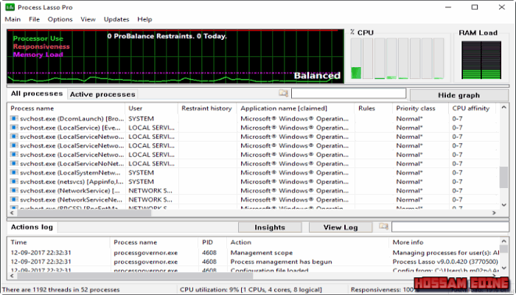Click the process list horizontal scrollbar thumb
Screen dimensions: 516x295
83,212
